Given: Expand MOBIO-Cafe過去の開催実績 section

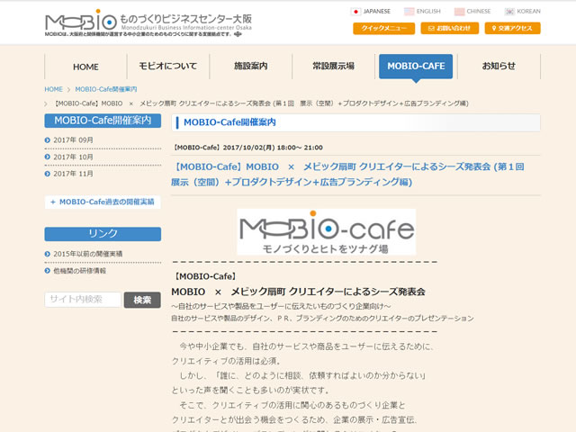Looking at the screenshot, I should [x=103, y=202].
